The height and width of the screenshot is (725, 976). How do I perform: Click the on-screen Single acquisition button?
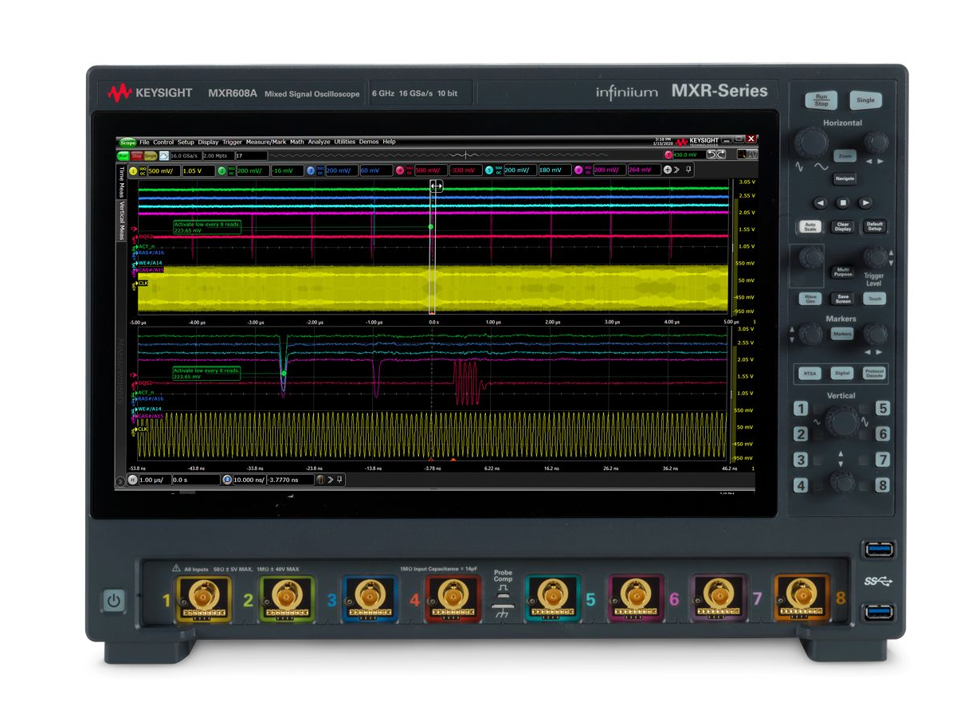[x=150, y=156]
